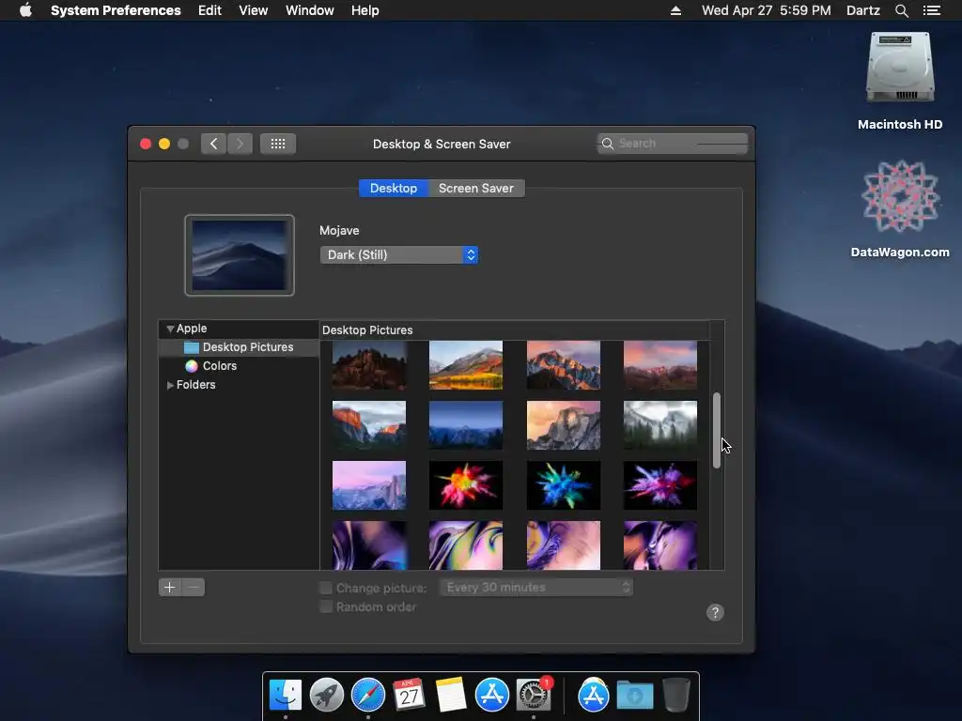The width and height of the screenshot is (962, 721).
Task: Choose the High Sierra autumn lake wallpaper
Action: [x=466, y=365]
